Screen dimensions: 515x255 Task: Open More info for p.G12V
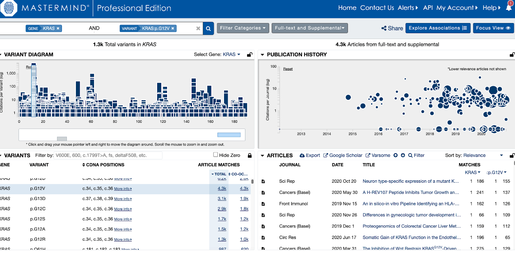[123, 189]
